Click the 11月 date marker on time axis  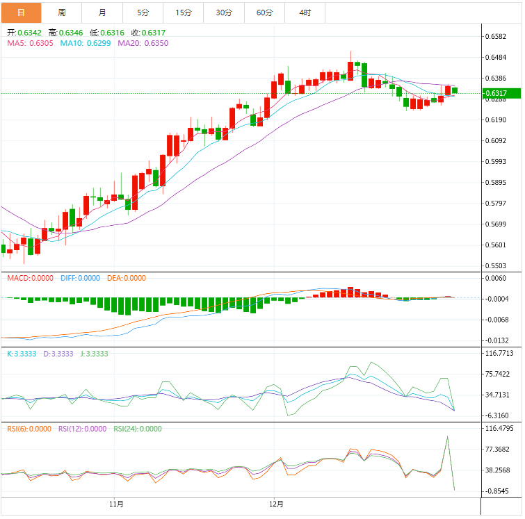click(x=117, y=504)
